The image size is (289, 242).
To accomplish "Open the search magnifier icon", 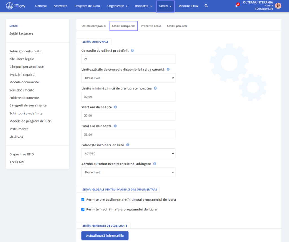I will pyautogui.click(x=206, y=6).
